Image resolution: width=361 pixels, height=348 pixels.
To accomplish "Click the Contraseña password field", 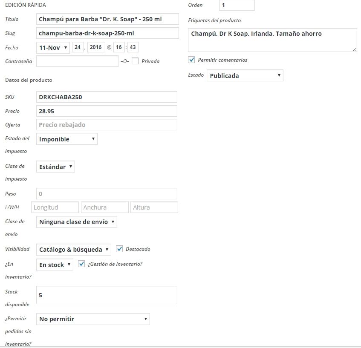I will 78,61.
